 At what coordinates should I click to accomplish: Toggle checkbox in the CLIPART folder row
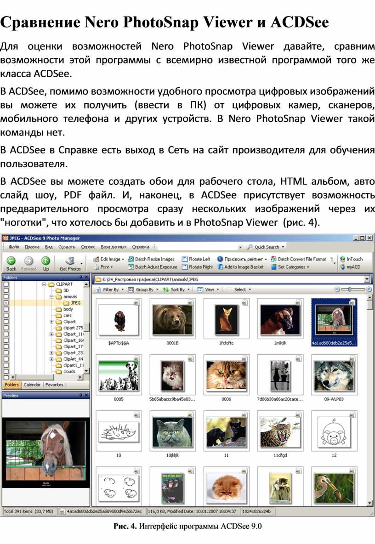click(x=6, y=284)
